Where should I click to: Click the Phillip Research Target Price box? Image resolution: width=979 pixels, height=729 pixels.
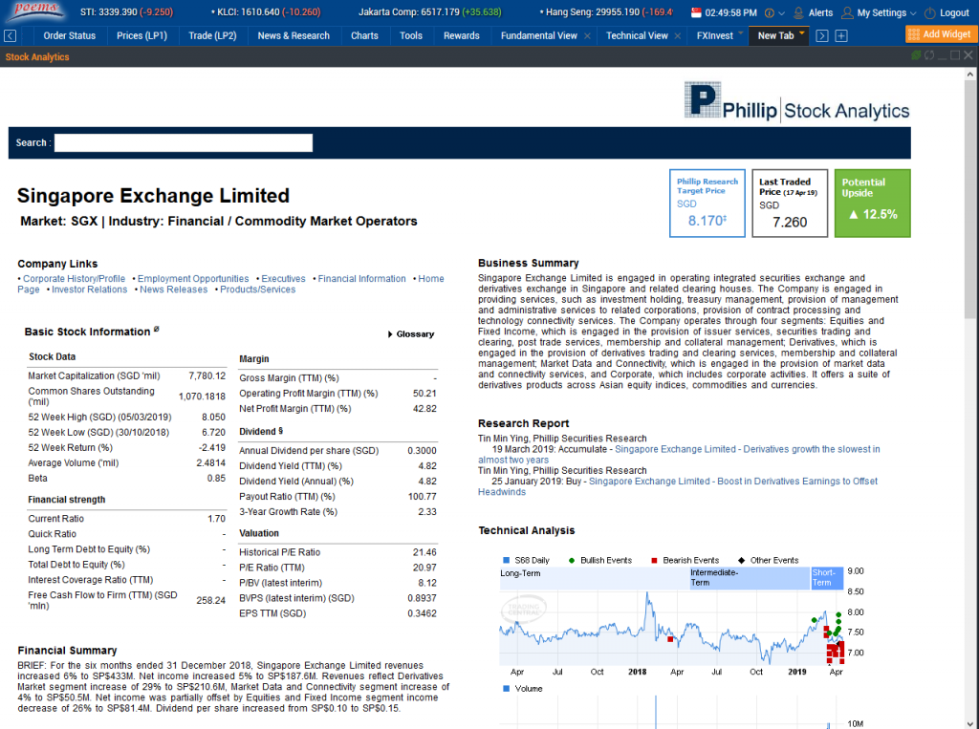(707, 204)
